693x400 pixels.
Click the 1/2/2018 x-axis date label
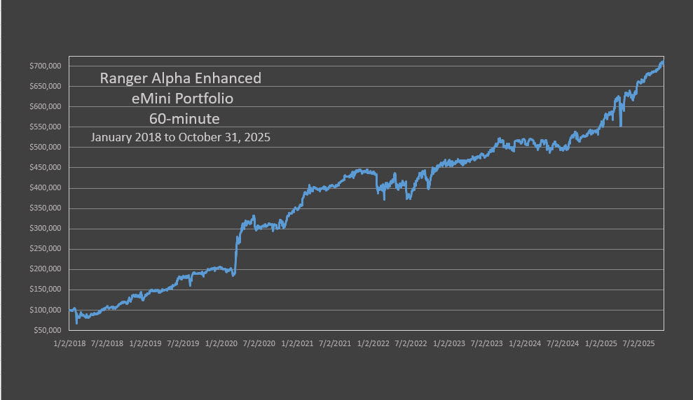(69, 343)
